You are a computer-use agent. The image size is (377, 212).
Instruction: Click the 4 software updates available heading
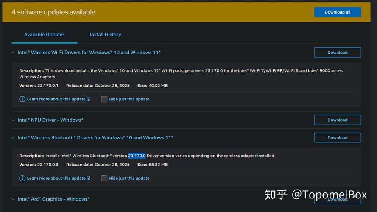point(53,12)
